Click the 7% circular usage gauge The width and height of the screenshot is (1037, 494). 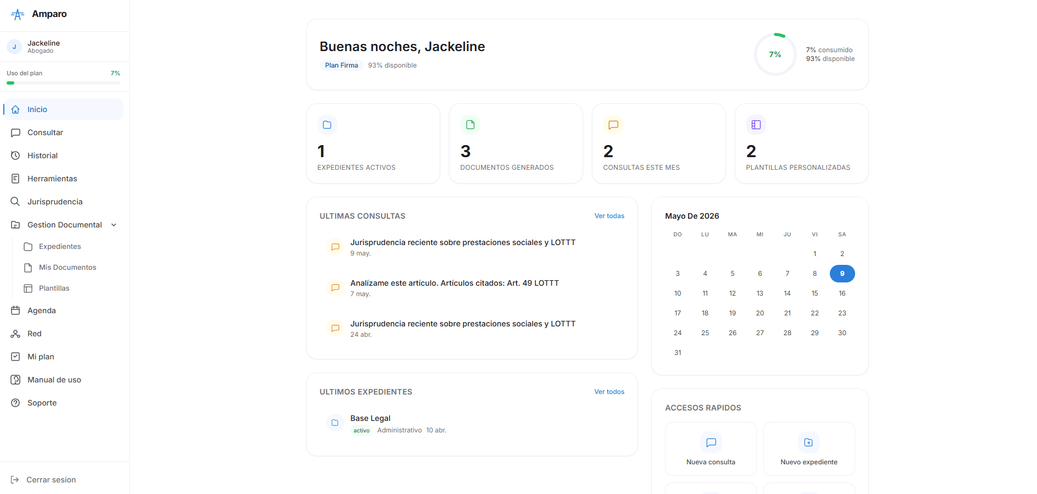pos(775,54)
